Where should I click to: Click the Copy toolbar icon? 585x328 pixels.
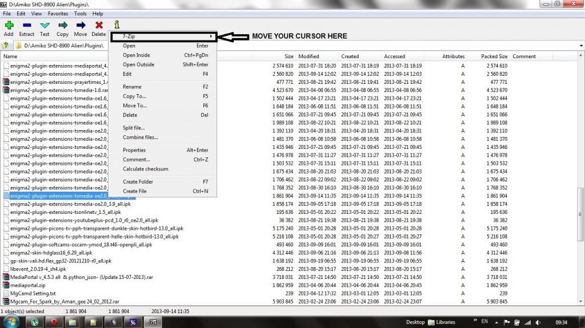[x=63, y=25]
